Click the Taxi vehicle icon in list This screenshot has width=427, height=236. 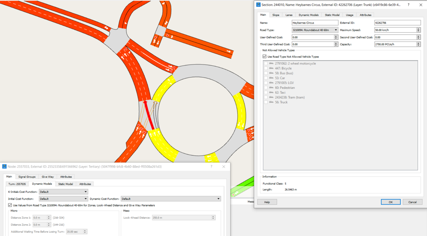271,92
